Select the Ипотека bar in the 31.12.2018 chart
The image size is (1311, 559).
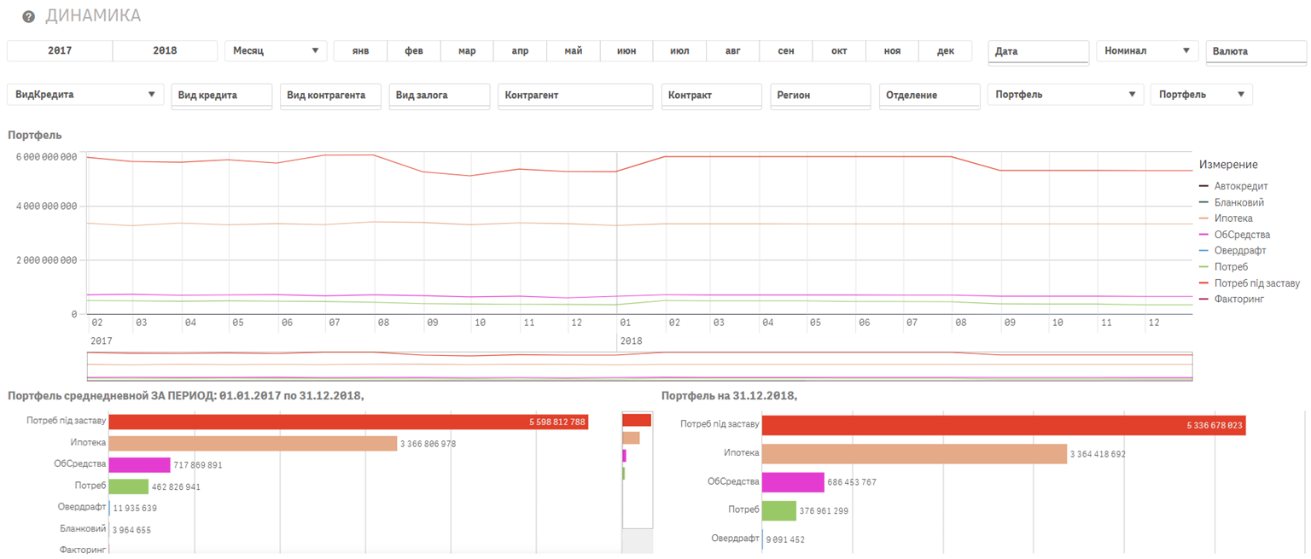pyautogui.click(x=913, y=454)
